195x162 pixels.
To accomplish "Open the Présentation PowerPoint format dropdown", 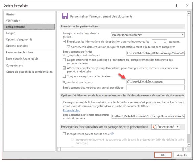I will [x=148, y=35].
